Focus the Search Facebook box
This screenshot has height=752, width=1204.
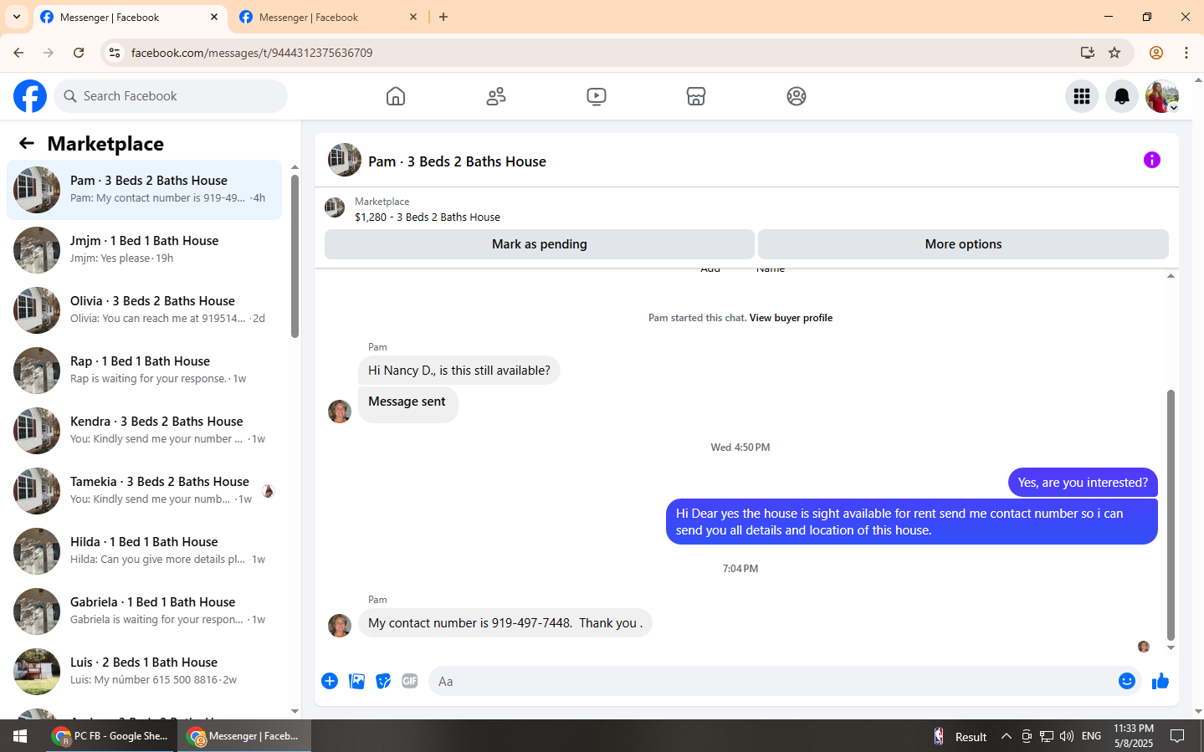coord(171,96)
